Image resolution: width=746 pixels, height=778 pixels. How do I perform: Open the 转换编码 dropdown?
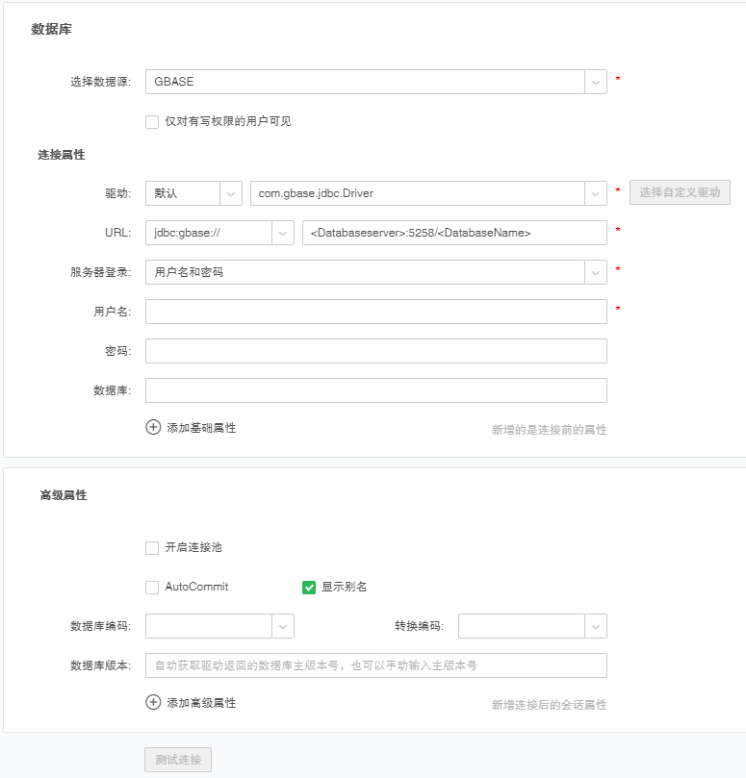pos(596,626)
